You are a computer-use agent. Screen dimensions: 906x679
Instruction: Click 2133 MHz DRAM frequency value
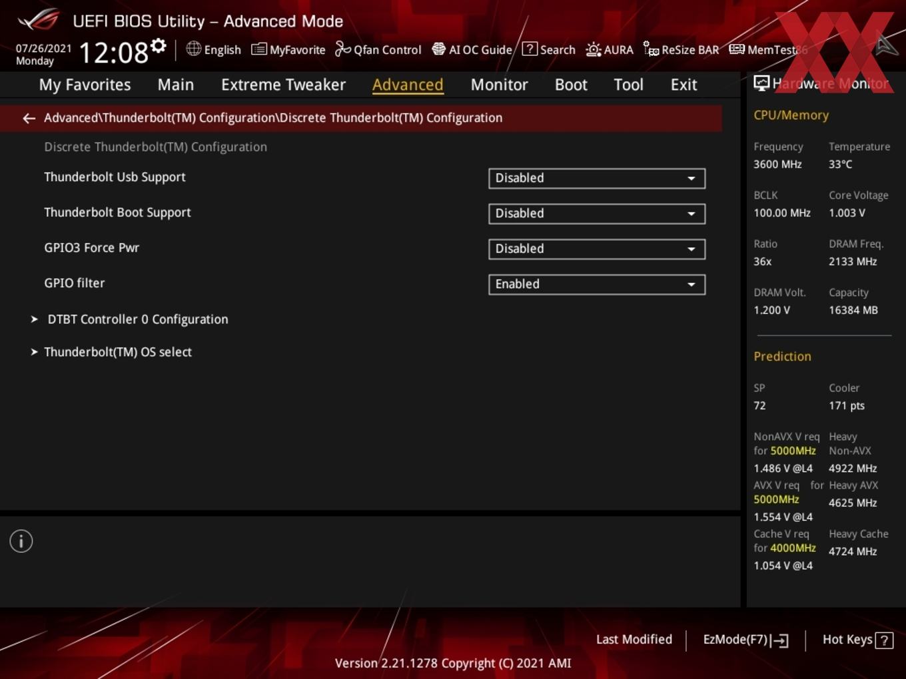pyautogui.click(x=853, y=262)
